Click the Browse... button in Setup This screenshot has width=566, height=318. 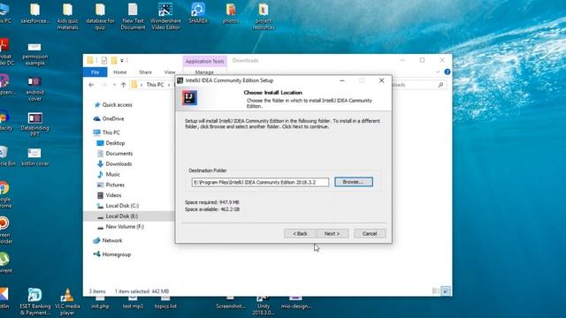click(354, 182)
